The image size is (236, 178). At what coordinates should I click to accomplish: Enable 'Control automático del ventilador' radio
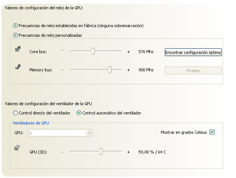79,113
